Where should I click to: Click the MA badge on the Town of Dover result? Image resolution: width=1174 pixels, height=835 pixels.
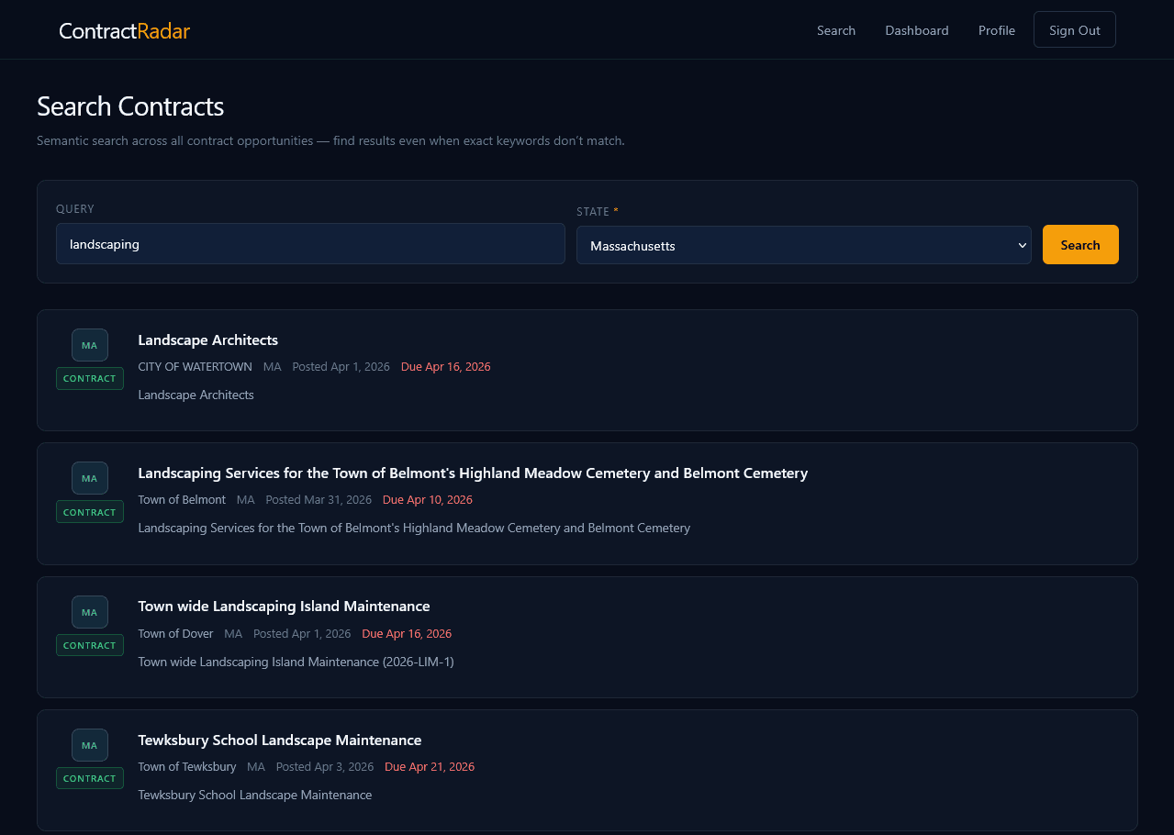(89, 612)
